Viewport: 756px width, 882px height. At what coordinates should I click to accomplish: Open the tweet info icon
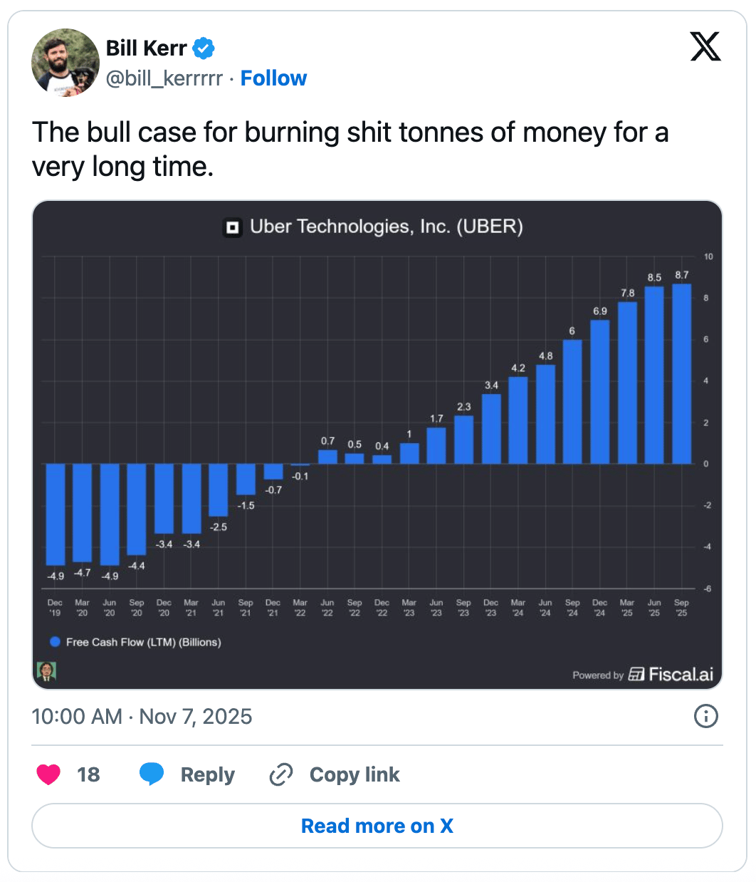[x=705, y=716]
